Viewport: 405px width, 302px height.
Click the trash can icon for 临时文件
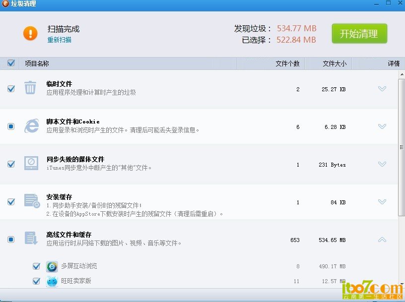point(30,87)
